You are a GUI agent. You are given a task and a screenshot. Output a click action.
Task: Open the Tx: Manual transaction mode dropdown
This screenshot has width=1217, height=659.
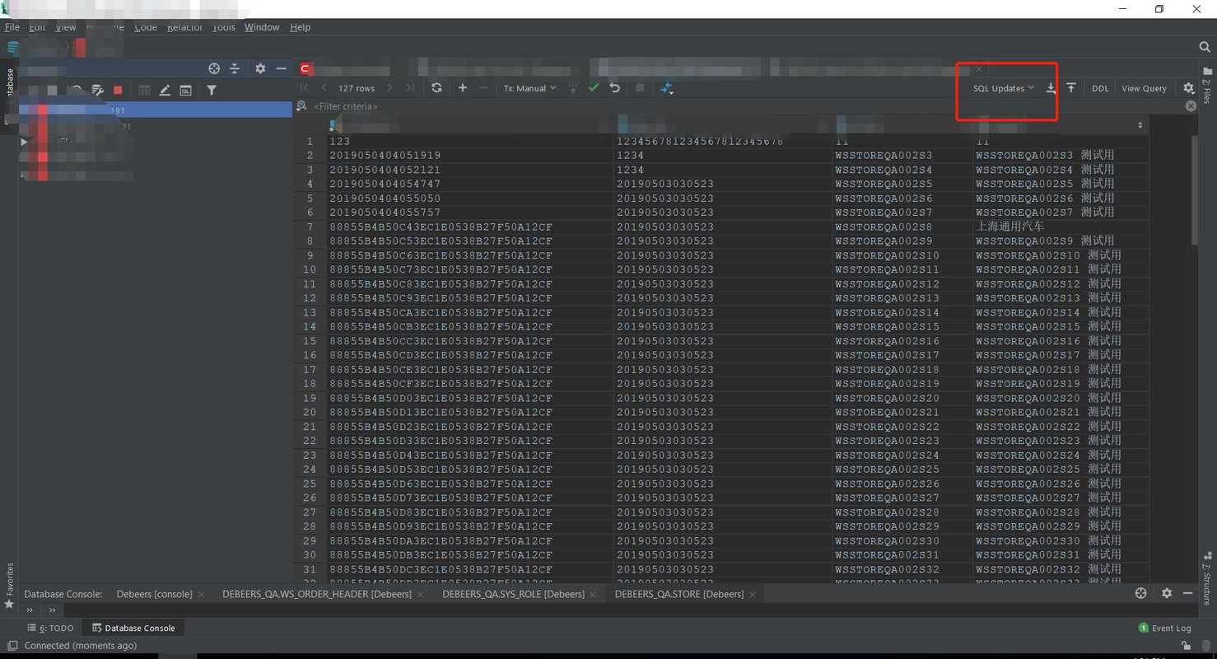pyautogui.click(x=529, y=88)
